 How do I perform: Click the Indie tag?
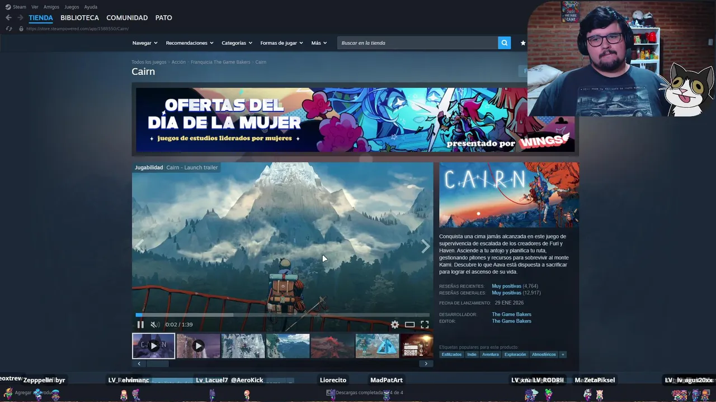point(472,355)
